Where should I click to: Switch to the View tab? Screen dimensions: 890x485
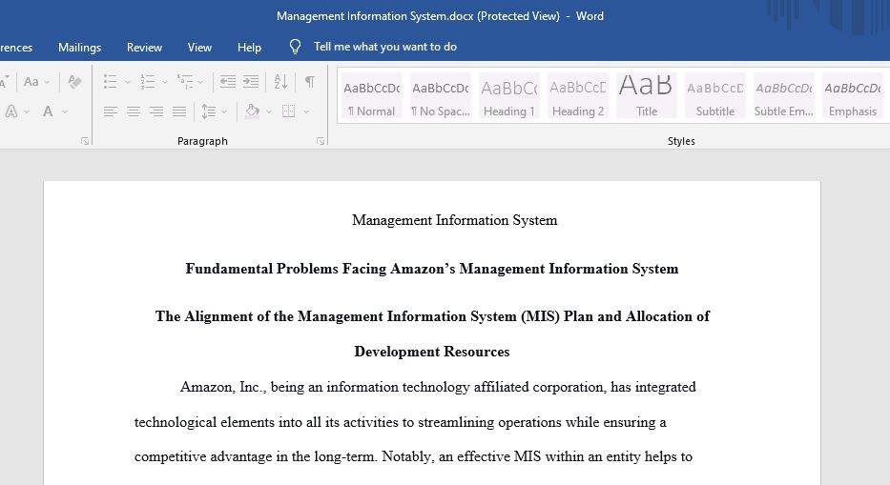click(x=199, y=48)
